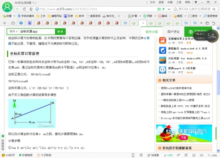The height and width of the screenshot is (158, 220).
Task: Click the 下载 button on the QQ2015 banner
Action: 183,138
